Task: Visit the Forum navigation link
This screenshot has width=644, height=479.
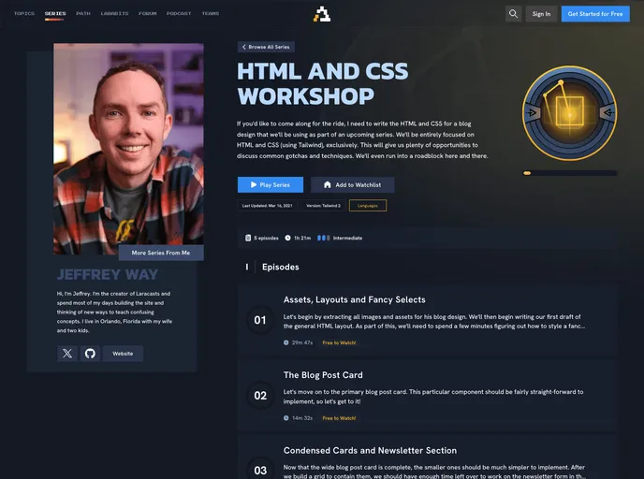Action: (x=148, y=13)
